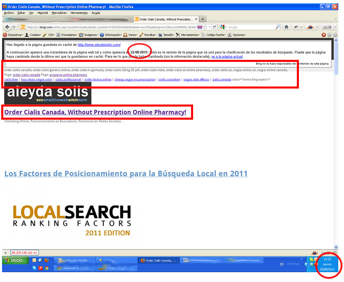Click the Windows Inicio start button
344x282 pixels.
15,260
